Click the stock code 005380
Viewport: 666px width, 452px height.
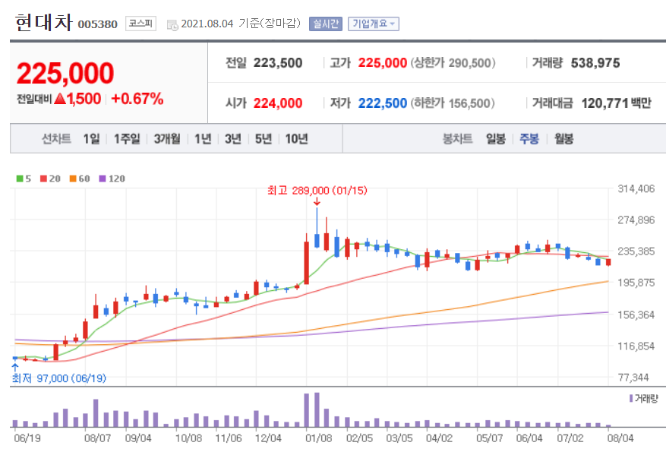[98, 24]
